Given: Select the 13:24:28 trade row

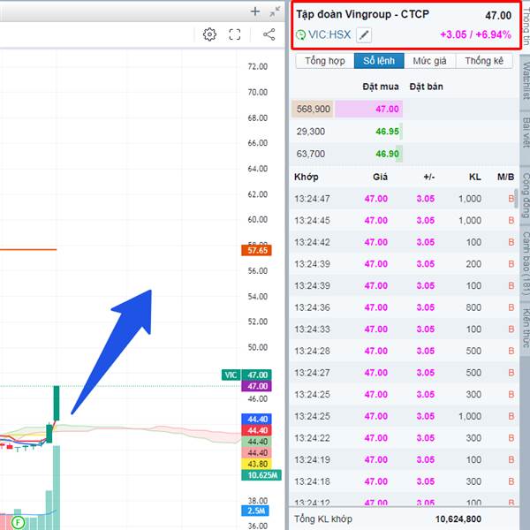Looking at the screenshot, I should pos(404,351).
